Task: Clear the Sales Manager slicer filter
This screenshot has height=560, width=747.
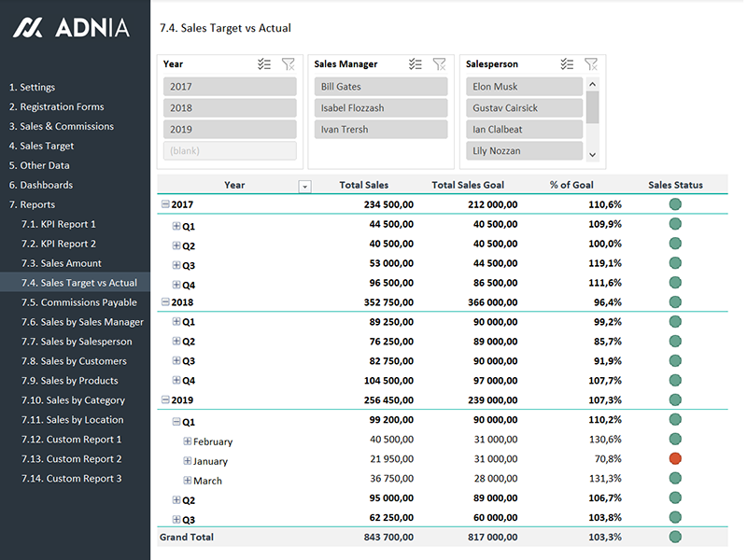Action: coord(439,64)
